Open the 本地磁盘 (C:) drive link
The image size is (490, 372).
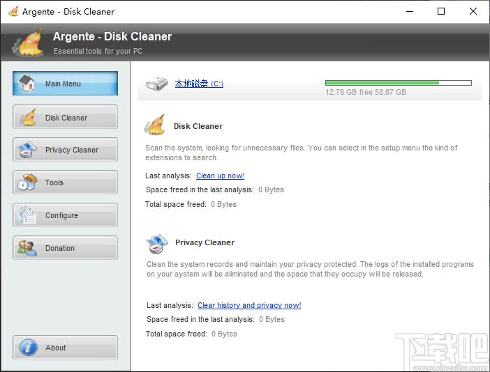pyautogui.click(x=199, y=84)
